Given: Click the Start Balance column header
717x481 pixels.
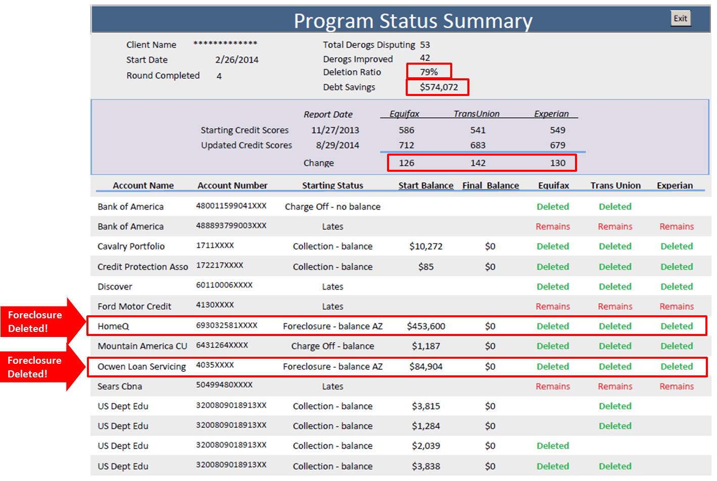Looking at the screenshot, I should click(425, 185).
